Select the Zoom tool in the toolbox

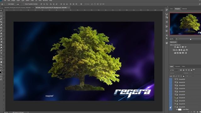[1, 65]
